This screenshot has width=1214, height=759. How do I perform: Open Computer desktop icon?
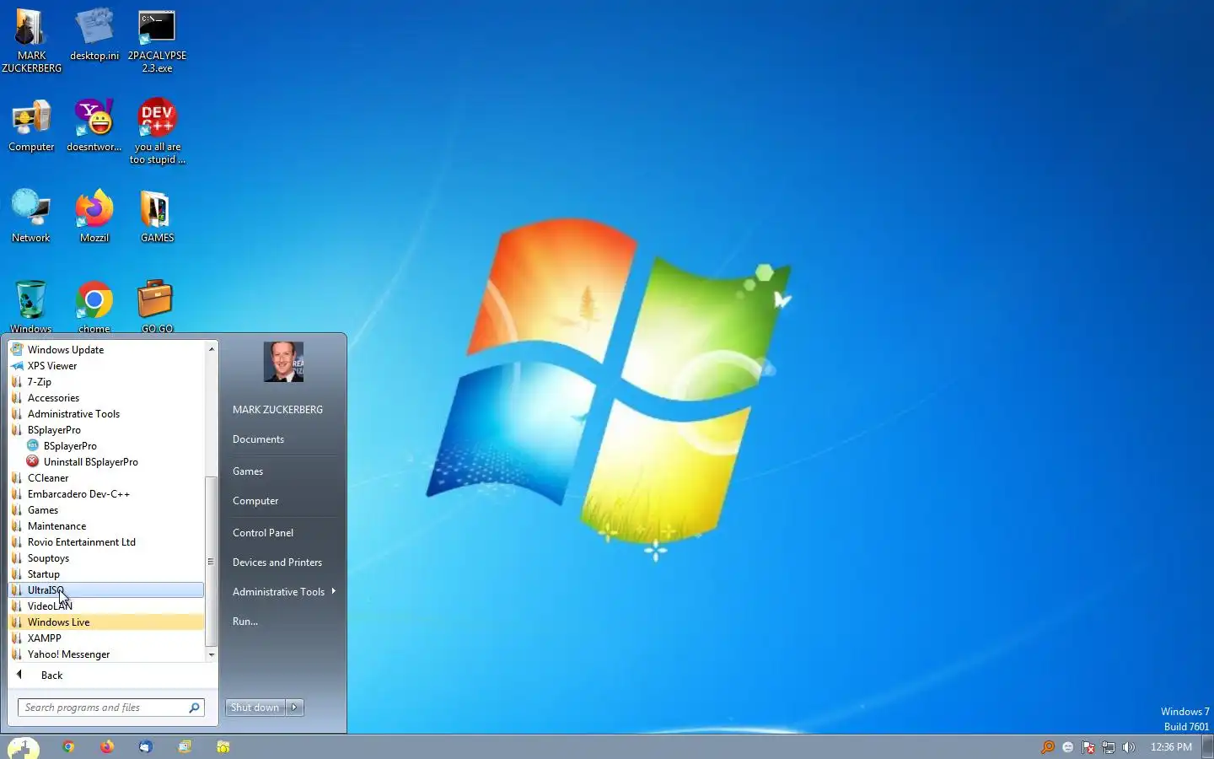tap(31, 126)
